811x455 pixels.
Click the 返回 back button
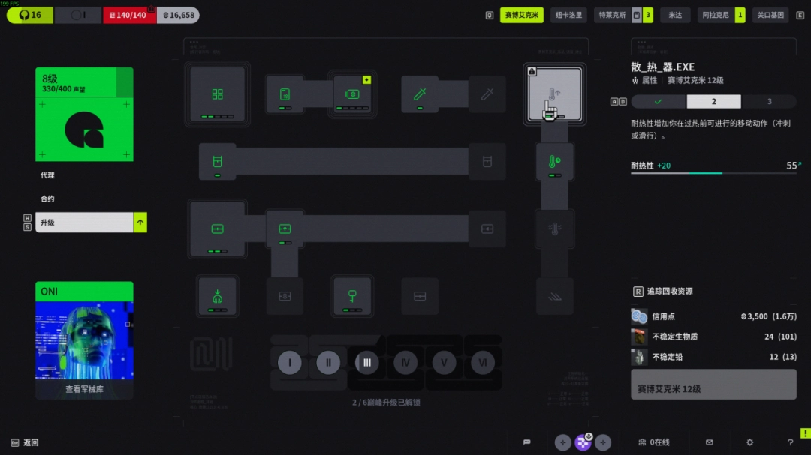point(30,442)
